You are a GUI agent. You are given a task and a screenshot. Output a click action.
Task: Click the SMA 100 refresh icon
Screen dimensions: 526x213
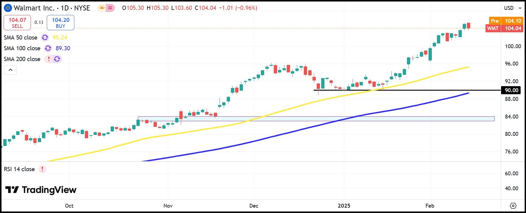point(48,48)
